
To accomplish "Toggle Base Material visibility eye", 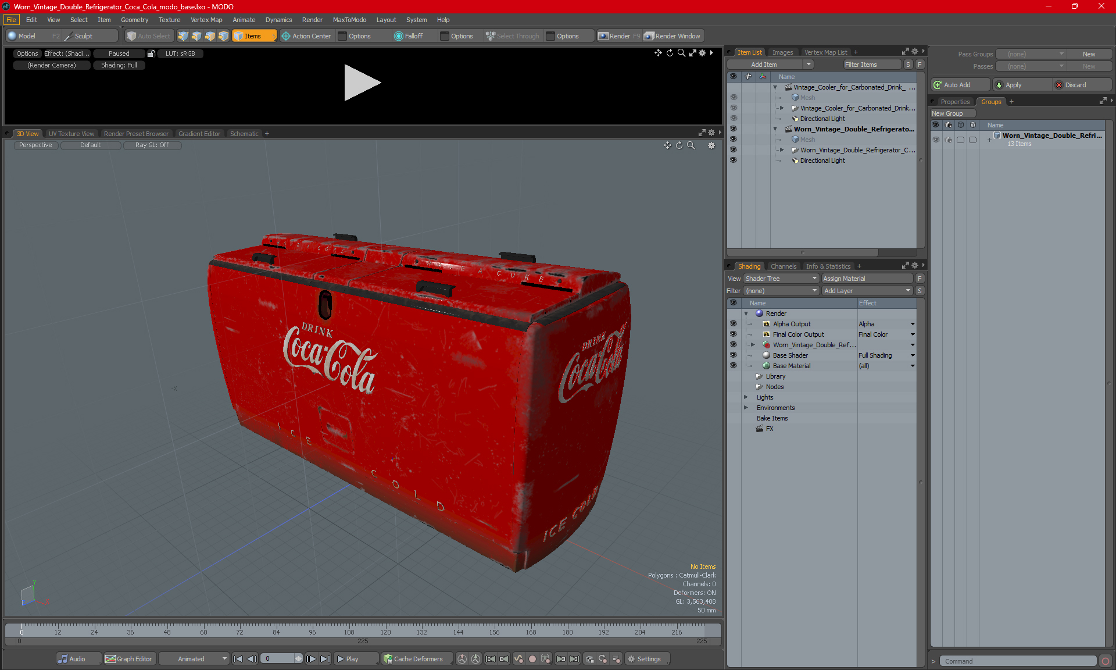I will click(x=733, y=366).
